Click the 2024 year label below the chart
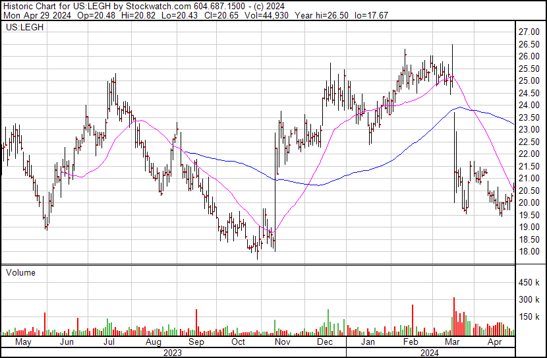Screen dimensions: 547x358 pyautogui.click(x=432, y=353)
